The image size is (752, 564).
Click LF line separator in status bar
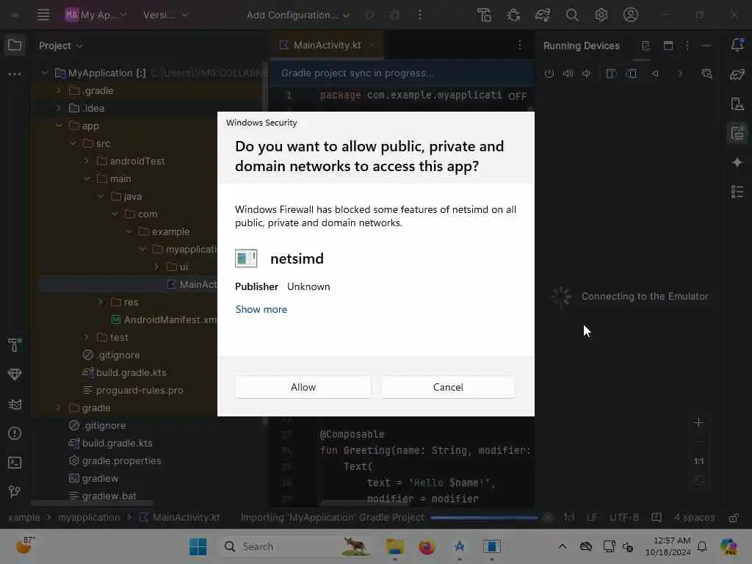593,518
